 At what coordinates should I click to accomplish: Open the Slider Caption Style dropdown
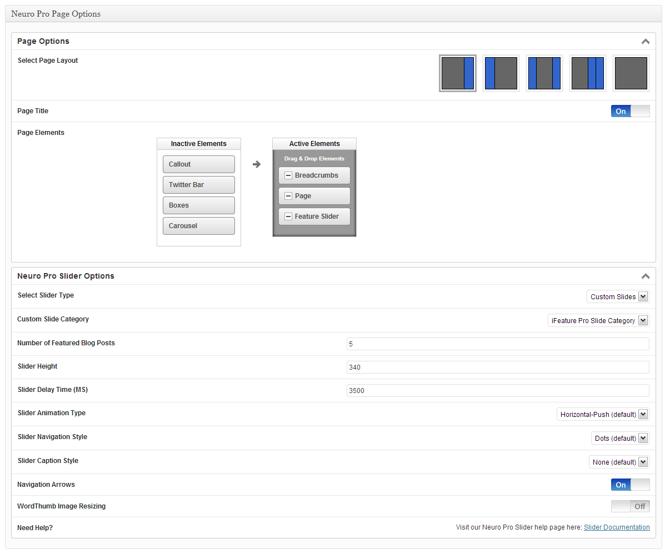pos(619,462)
